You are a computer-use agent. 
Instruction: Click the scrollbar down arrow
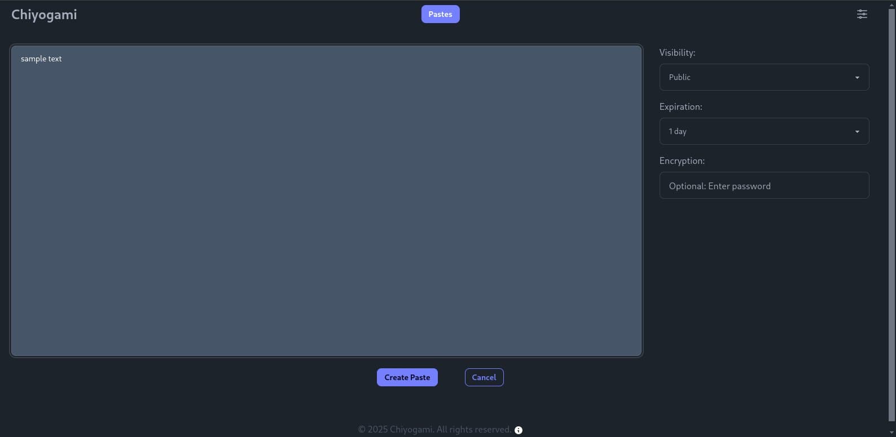pyautogui.click(x=891, y=432)
